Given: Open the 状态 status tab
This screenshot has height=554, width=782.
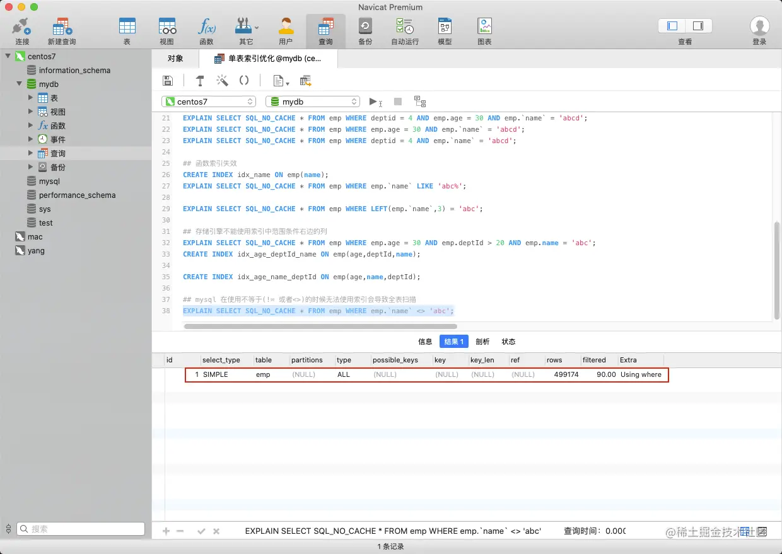Looking at the screenshot, I should pos(508,342).
